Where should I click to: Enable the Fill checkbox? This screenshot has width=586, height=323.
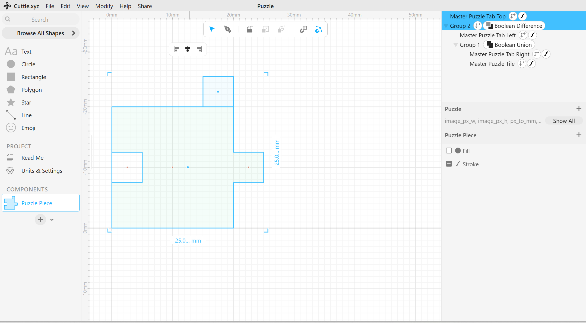[449, 151]
